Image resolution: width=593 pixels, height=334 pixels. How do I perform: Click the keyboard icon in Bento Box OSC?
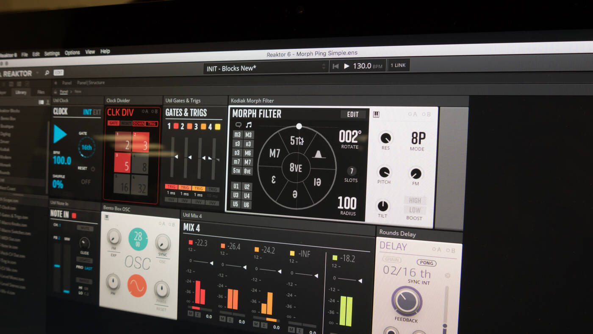click(107, 217)
